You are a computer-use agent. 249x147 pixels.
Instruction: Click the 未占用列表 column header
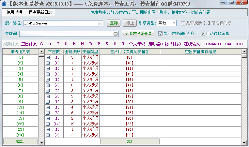20,52
